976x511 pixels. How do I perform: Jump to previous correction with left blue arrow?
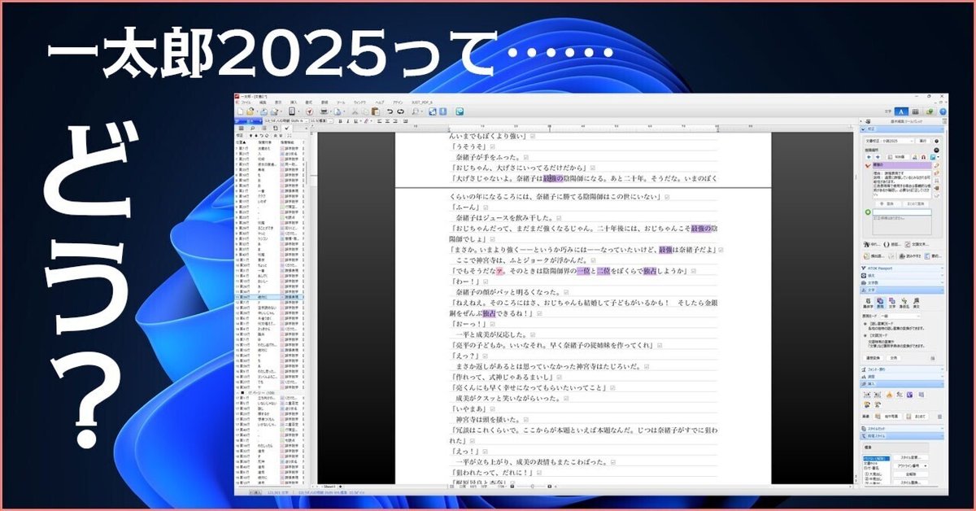(868, 157)
